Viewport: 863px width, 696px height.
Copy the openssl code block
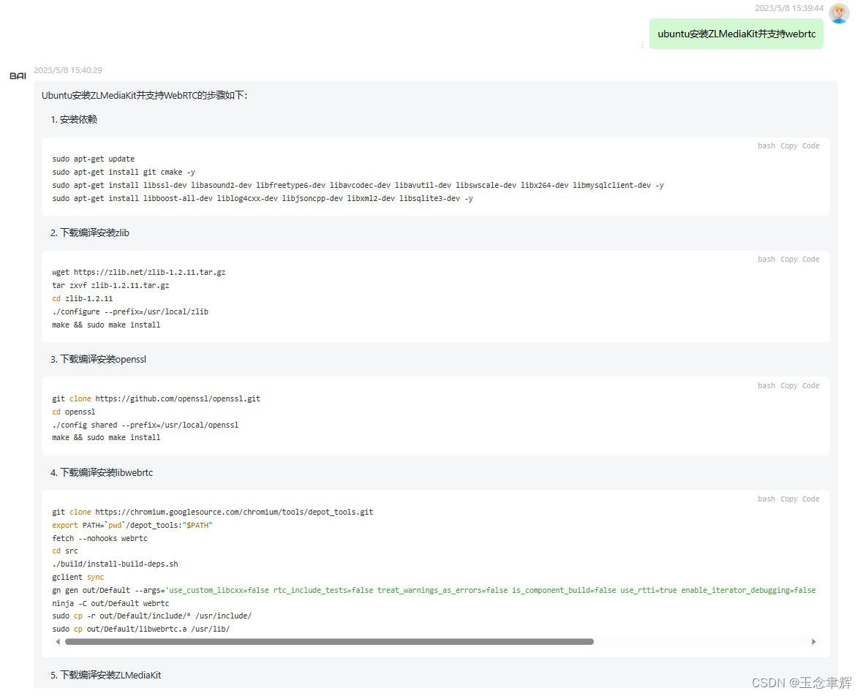788,386
